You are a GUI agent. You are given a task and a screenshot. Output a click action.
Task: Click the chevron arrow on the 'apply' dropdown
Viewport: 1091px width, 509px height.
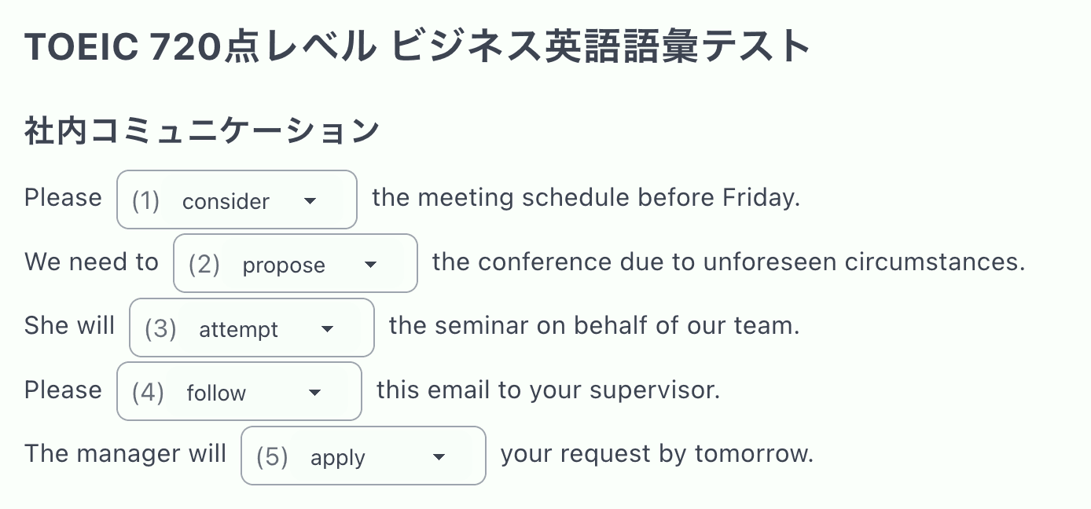[439, 456]
